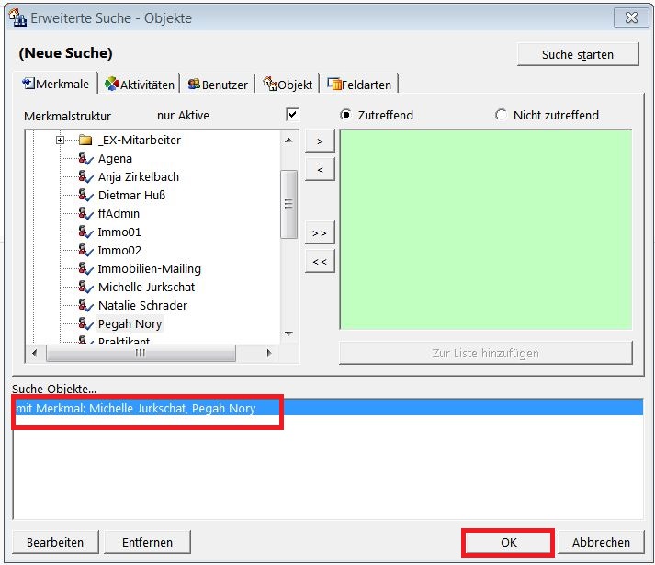
Task: Select the 'Nicht zutreffend' radio button
Action: pos(501,115)
